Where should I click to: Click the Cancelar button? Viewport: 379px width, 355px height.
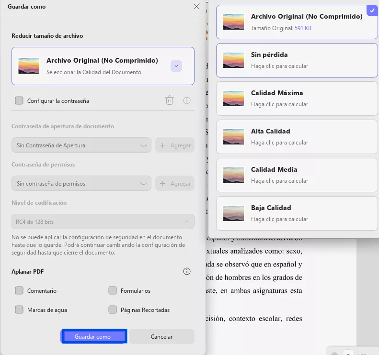(161, 336)
